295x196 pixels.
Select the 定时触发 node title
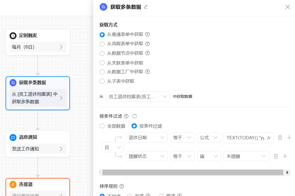28,35
